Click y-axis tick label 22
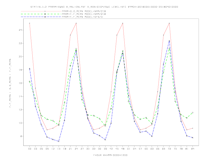 pos(20,43)
